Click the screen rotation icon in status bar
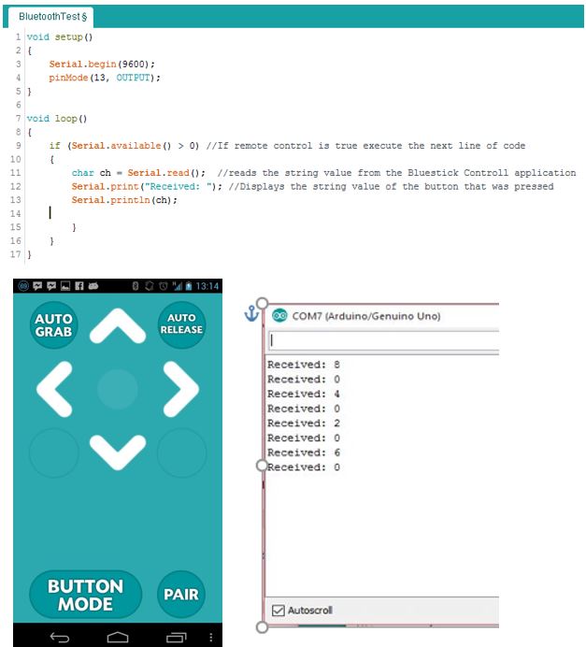Image resolution: width=586 pixels, height=647 pixels. 150,286
